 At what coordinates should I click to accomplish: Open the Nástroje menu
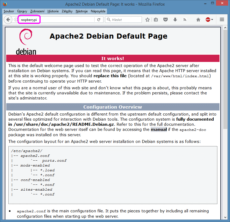point(82,11)
